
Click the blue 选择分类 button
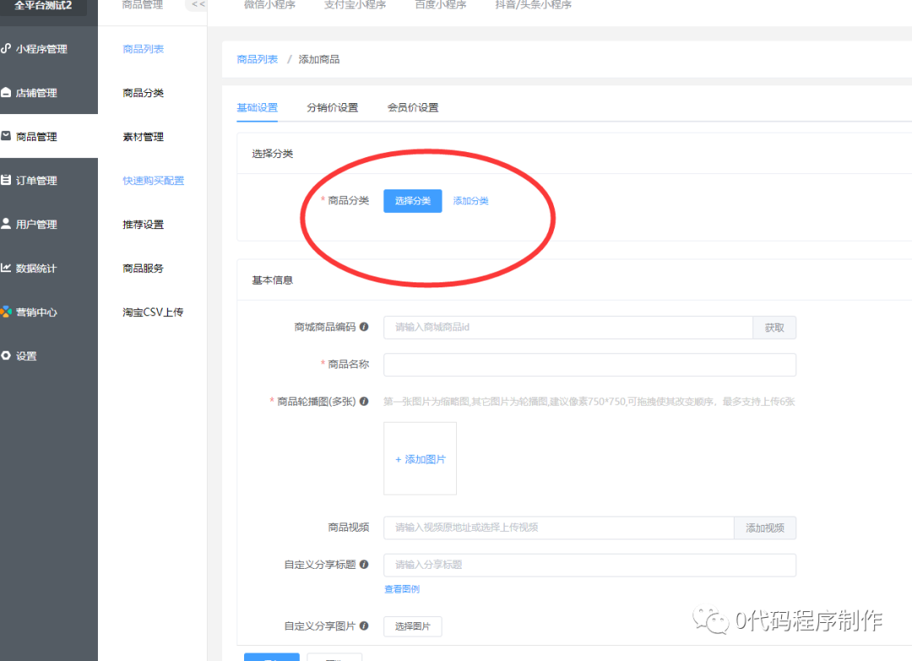point(413,201)
